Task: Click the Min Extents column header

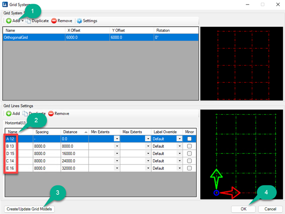Action: click(104, 132)
